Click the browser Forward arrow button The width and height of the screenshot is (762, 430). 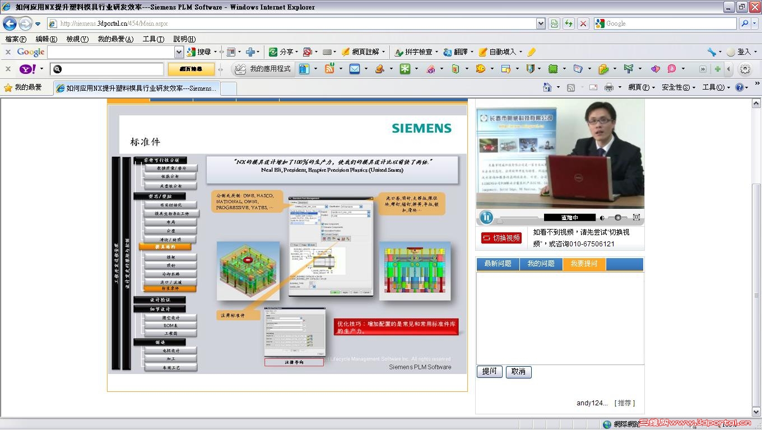click(x=25, y=24)
